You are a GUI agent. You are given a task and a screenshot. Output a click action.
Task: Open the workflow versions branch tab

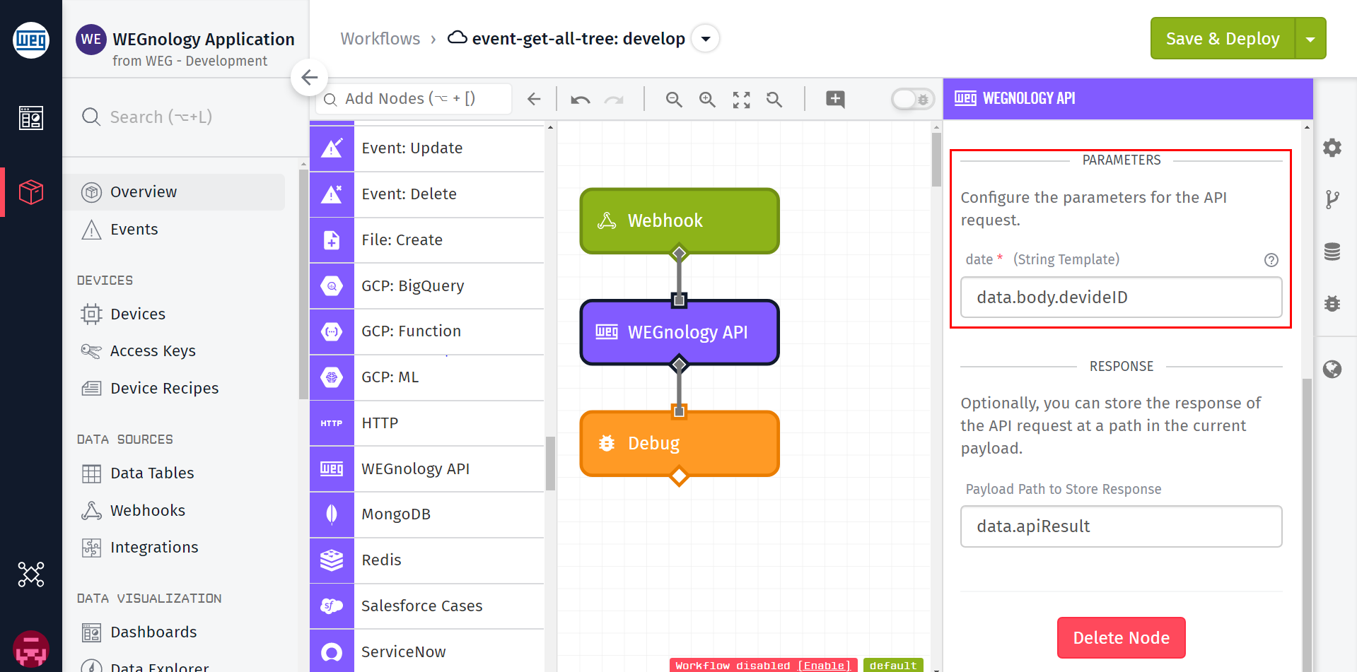(1332, 200)
